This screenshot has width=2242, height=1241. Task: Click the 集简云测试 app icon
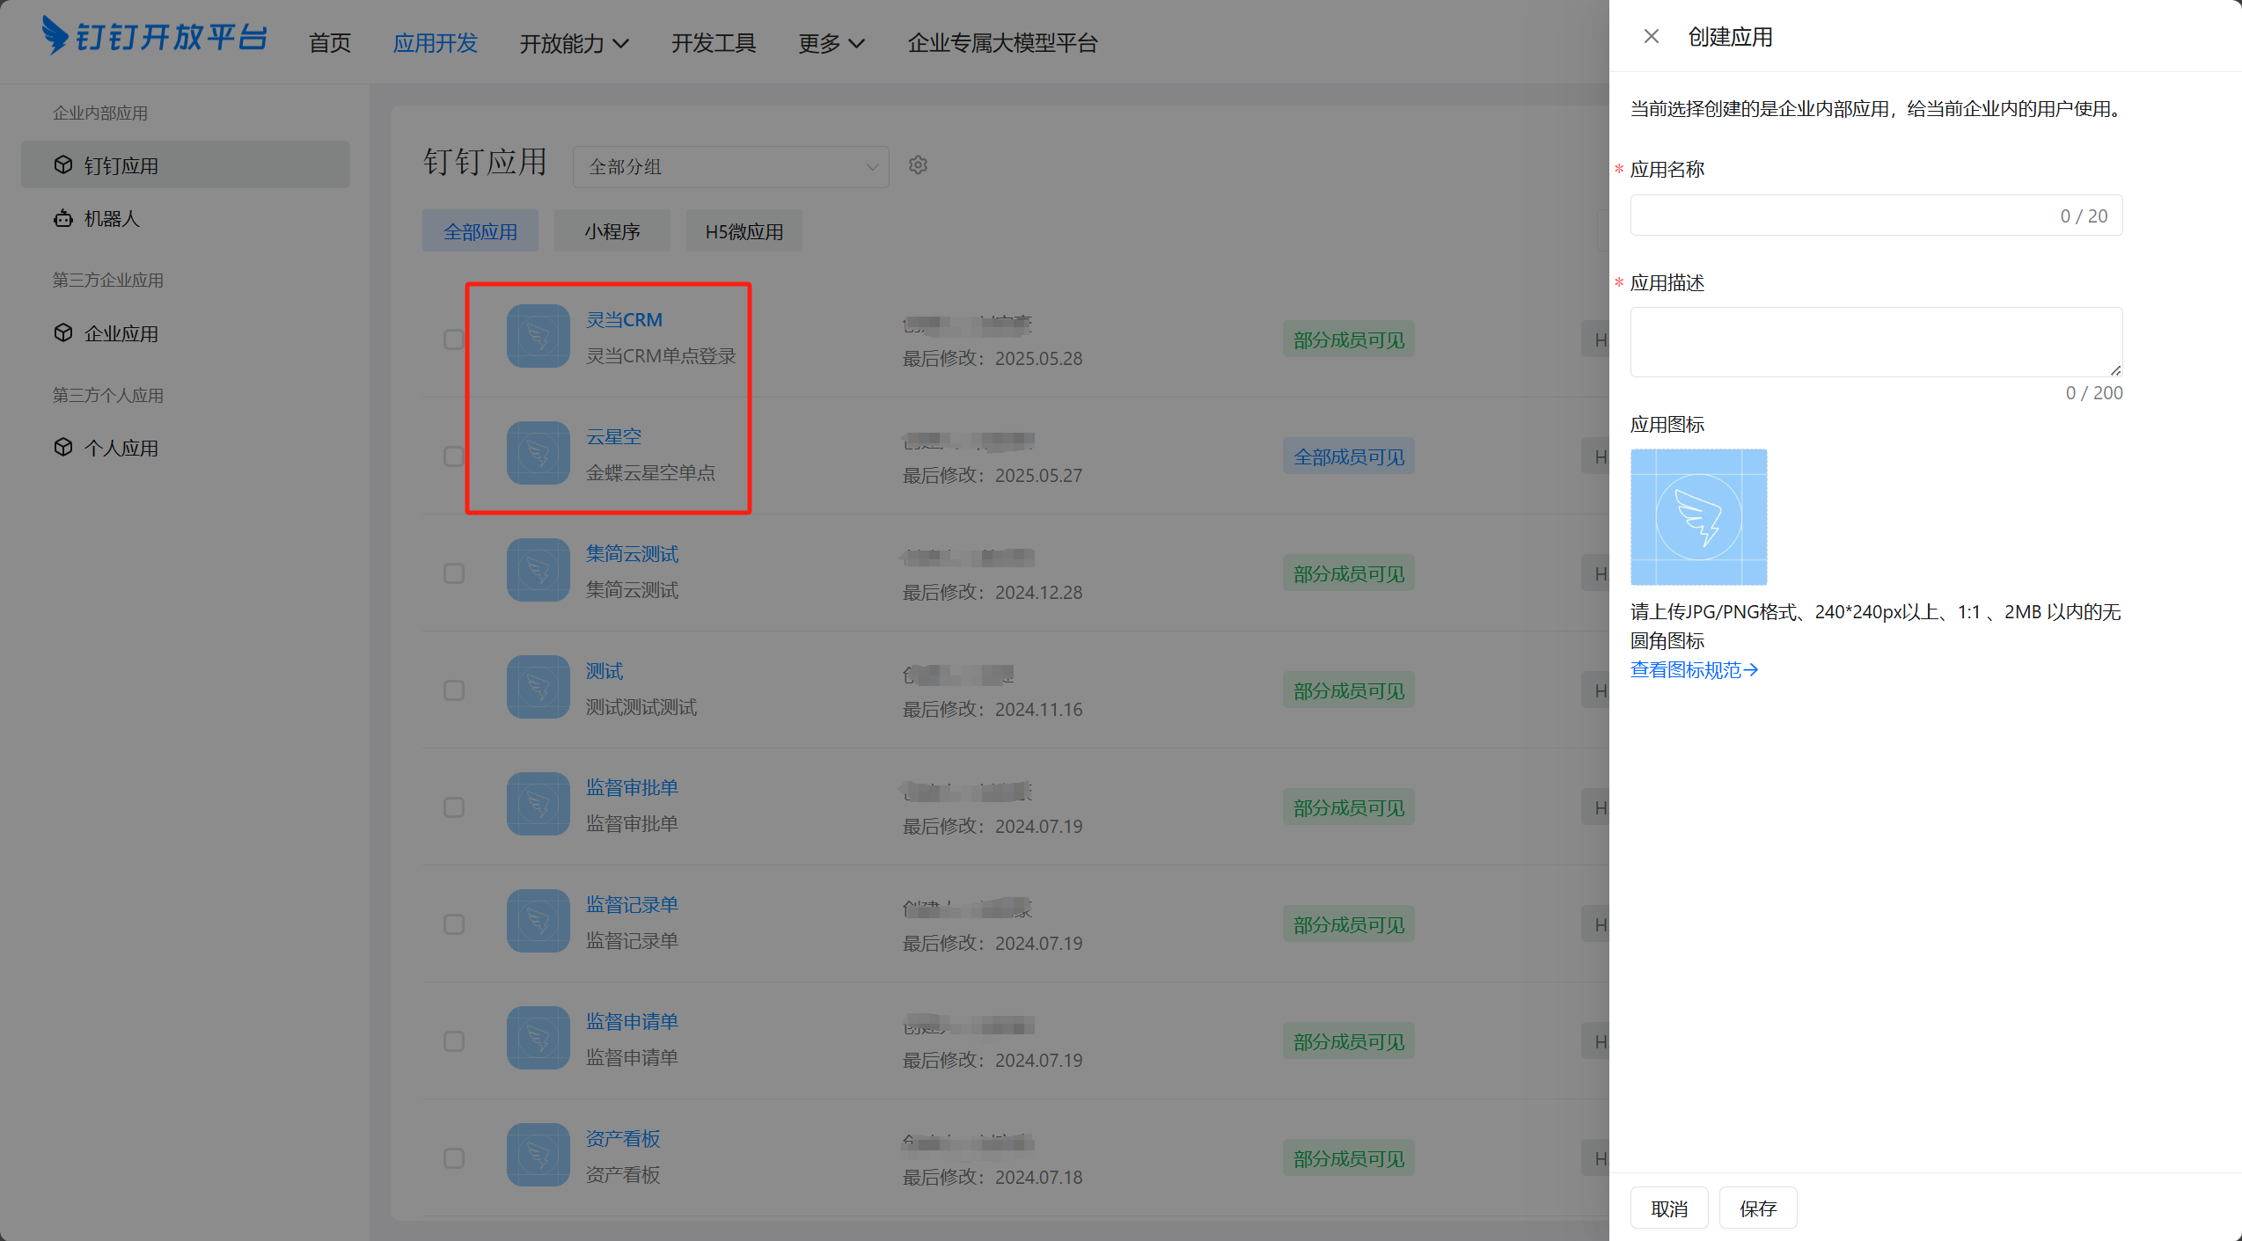pyautogui.click(x=538, y=570)
